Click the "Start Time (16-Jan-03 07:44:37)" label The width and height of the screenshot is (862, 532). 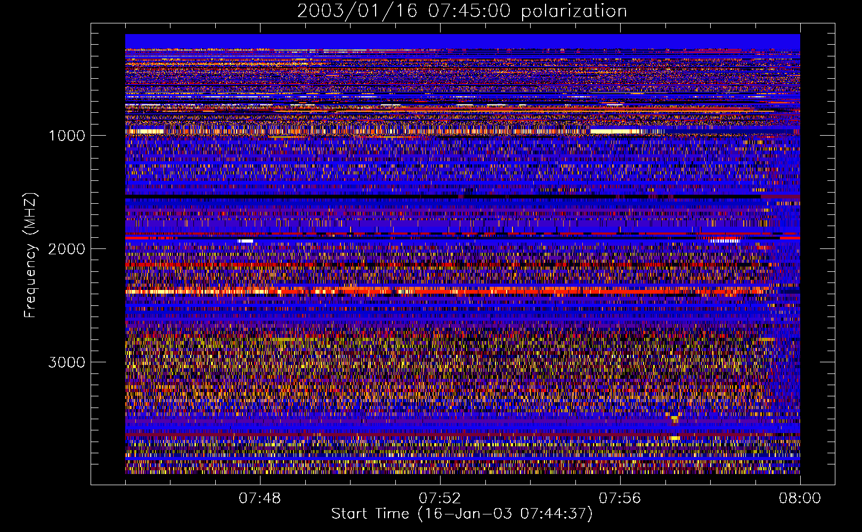click(462, 514)
